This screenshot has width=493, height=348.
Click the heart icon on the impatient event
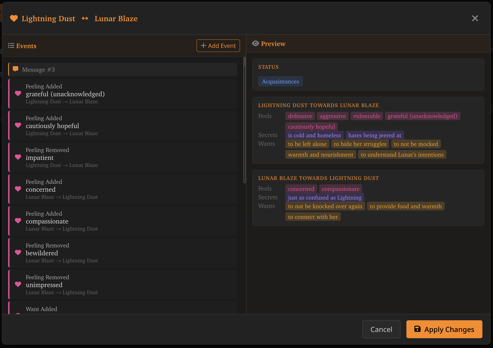coord(18,157)
